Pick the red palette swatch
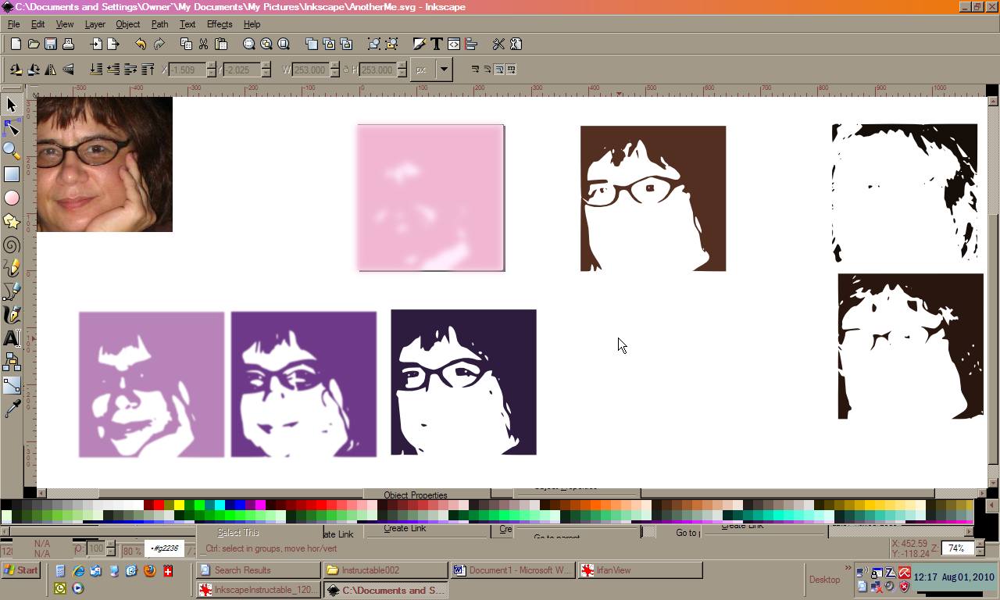The width and height of the screenshot is (1000, 600). [x=159, y=505]
